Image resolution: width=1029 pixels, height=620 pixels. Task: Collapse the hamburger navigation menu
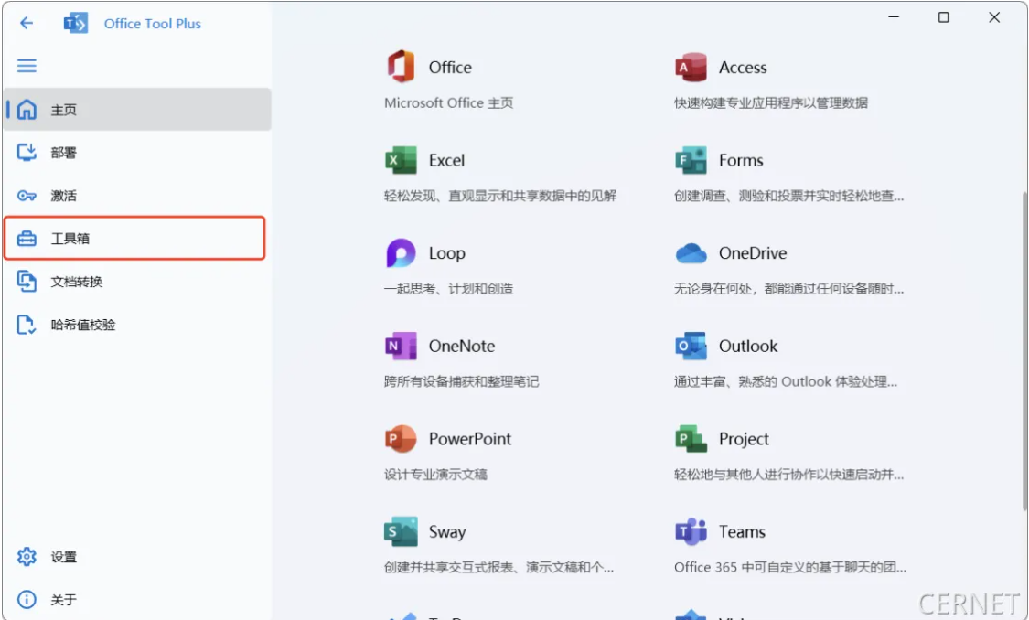click(x=27, y=66)
